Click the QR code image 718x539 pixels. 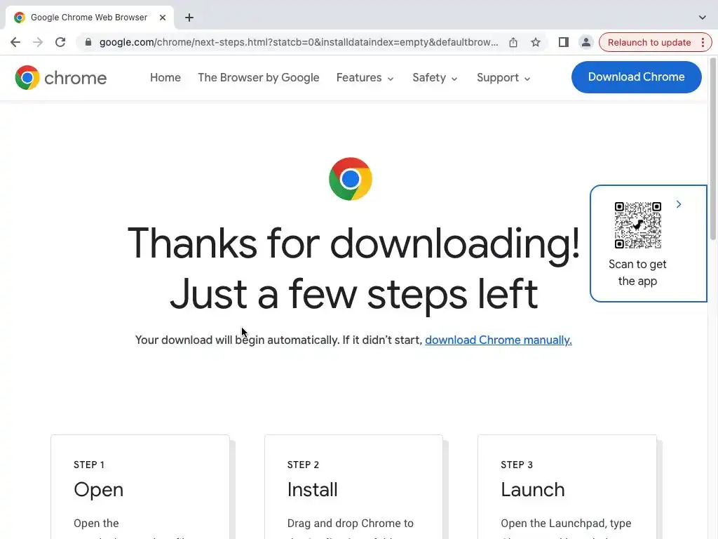[x=637, y=225]
